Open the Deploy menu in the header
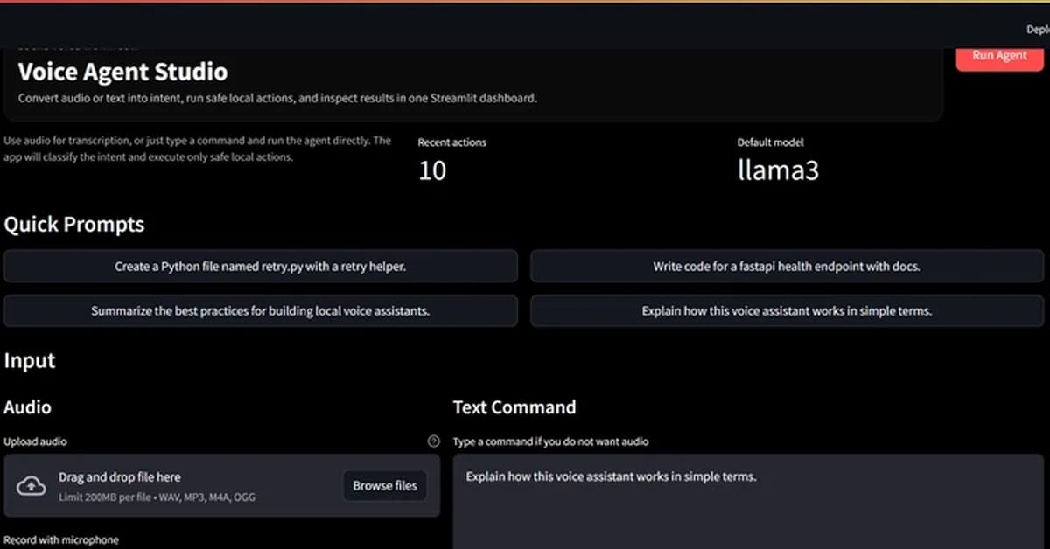 [1038, 30]
